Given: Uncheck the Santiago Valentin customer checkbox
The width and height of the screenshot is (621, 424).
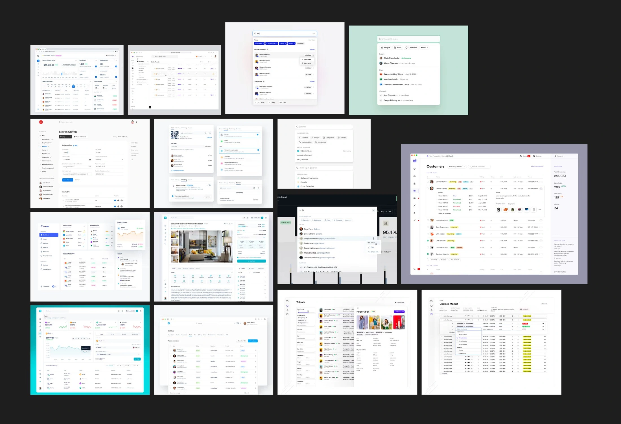Looking at the screenshot, I should 428,254.
